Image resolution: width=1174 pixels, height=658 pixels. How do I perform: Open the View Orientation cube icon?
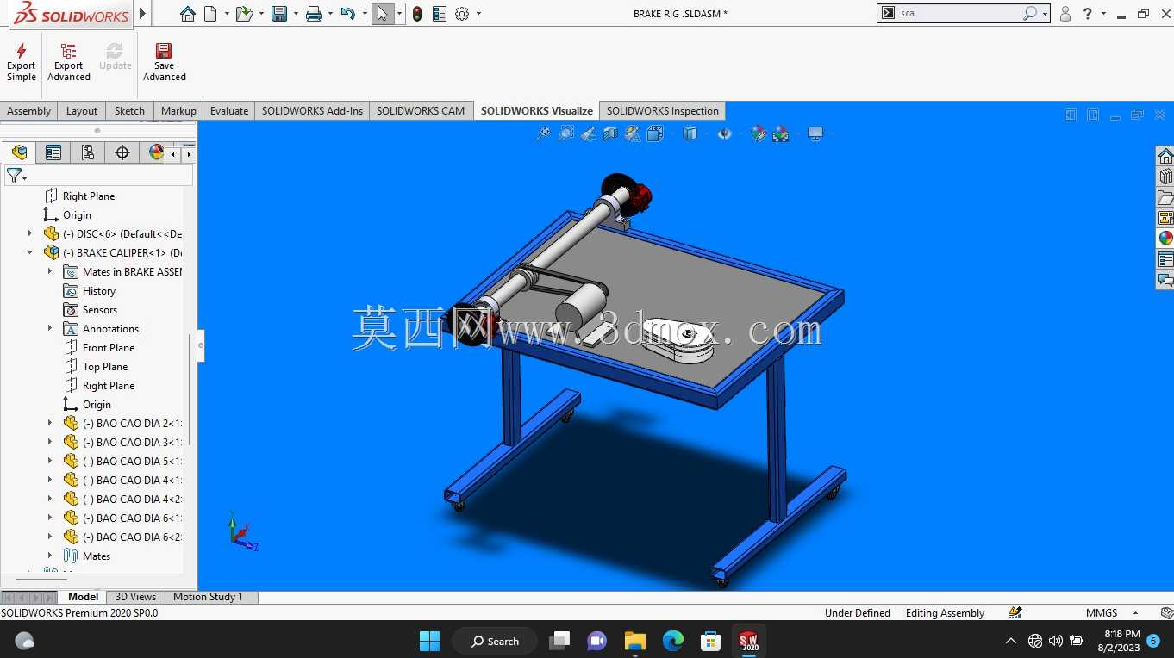(655, 133)
